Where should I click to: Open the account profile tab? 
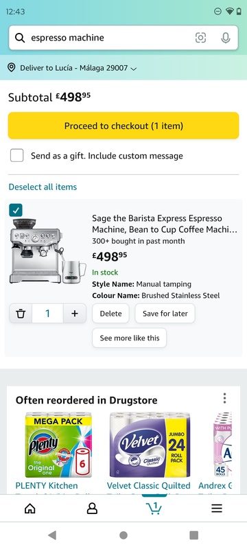click(x=92, y=509)
